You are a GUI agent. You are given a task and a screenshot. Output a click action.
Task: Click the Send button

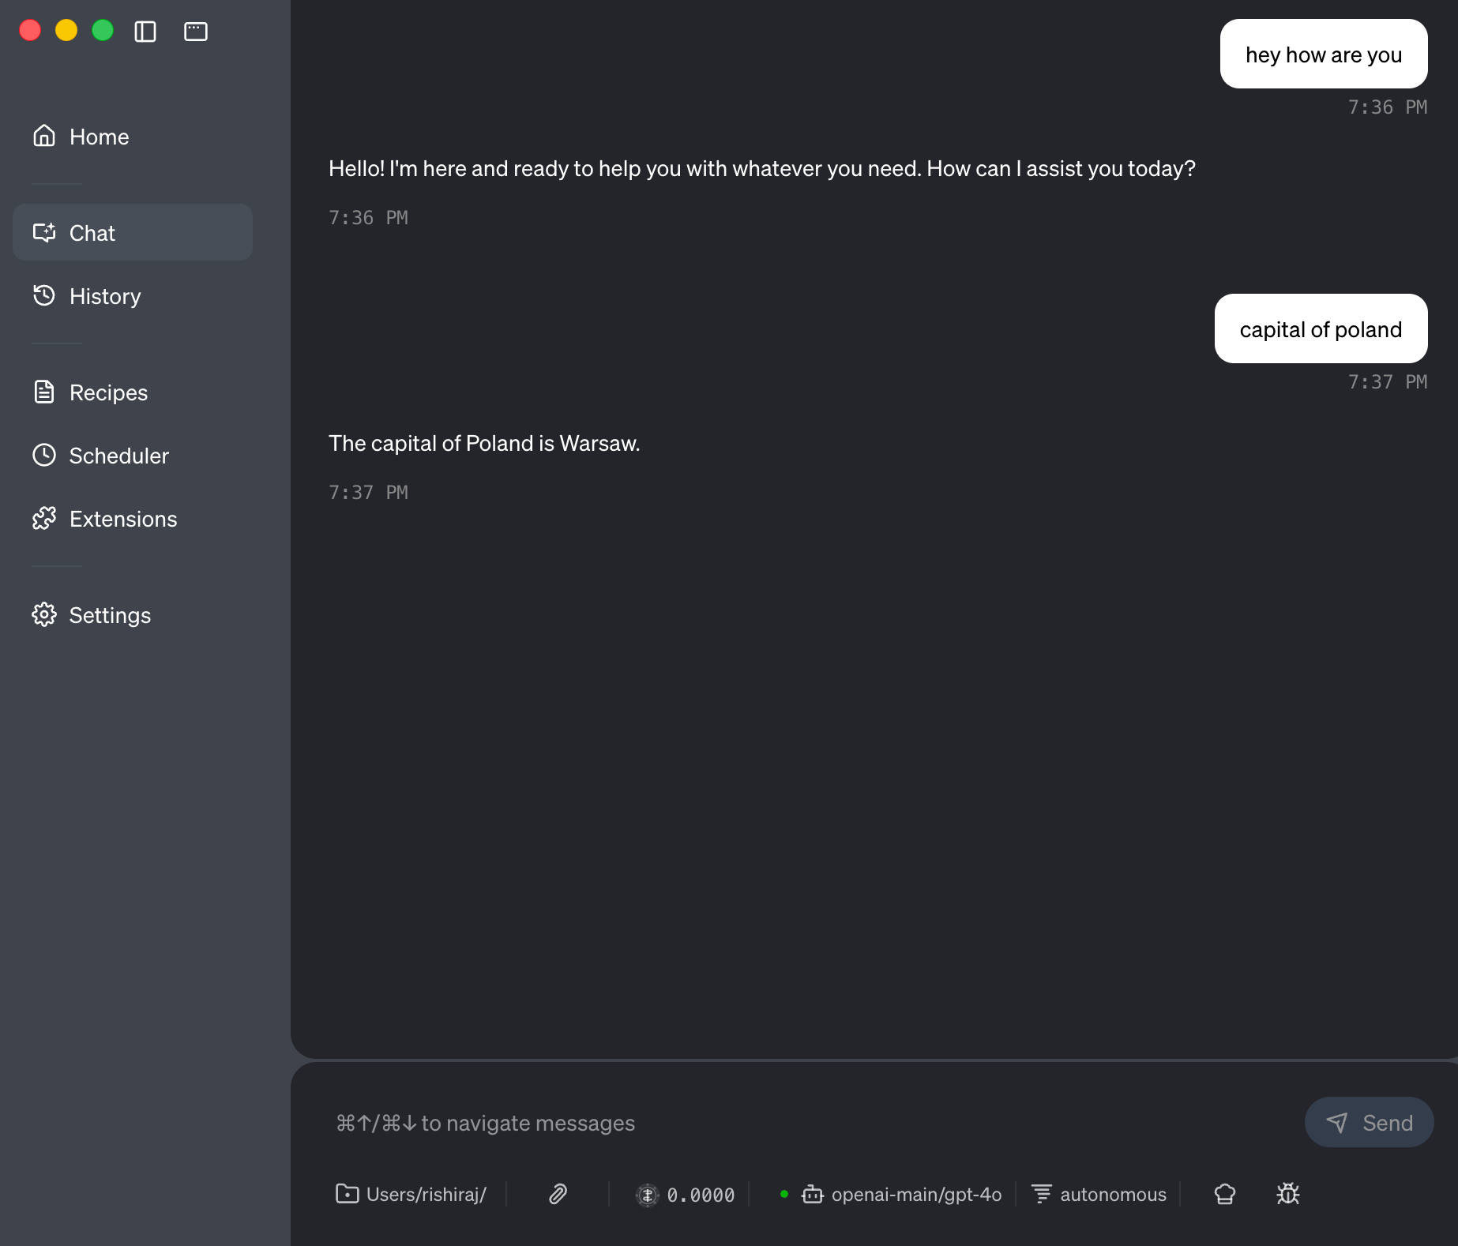click(x=1369, y=1122)
